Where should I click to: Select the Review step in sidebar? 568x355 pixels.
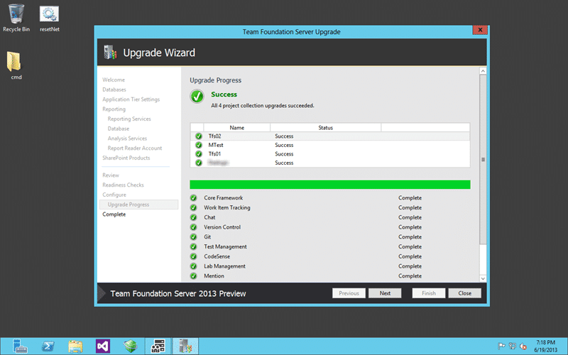click(x=111, y=175)
